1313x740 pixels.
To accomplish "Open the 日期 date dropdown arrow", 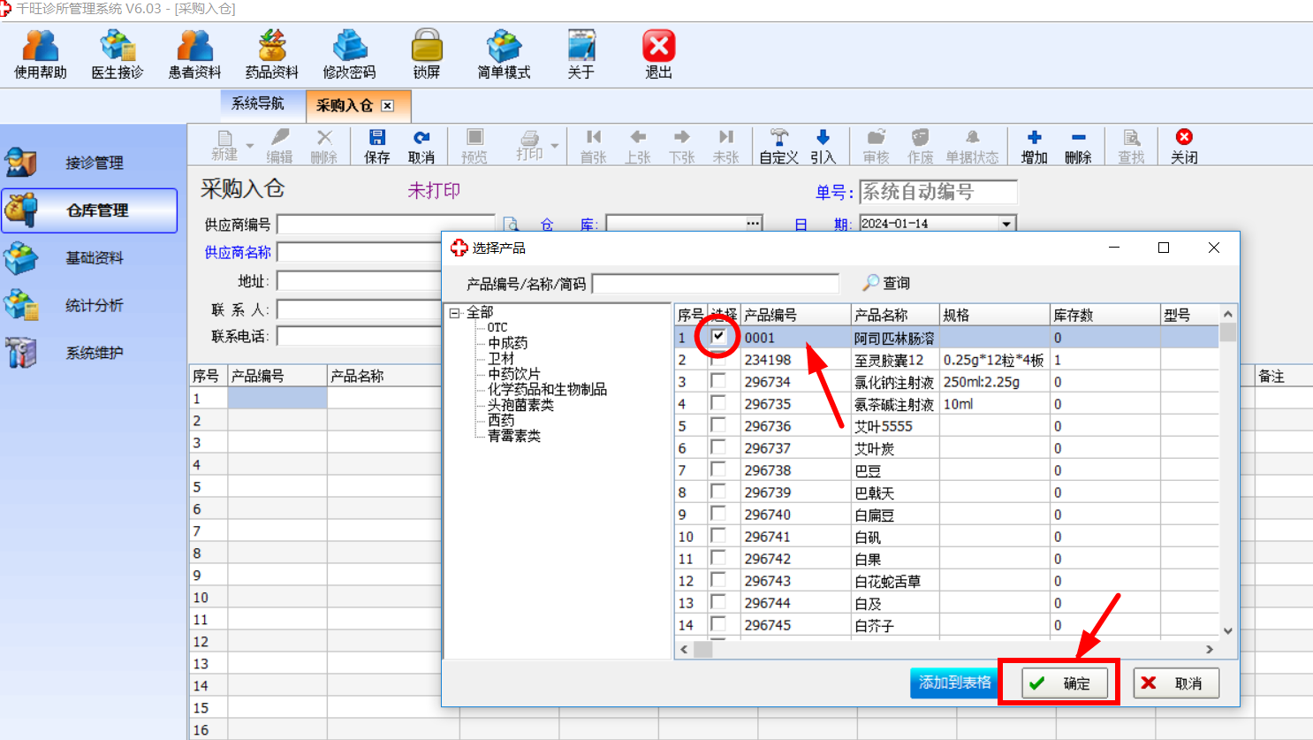I will pyautogui.click(x=1006, y=224).
